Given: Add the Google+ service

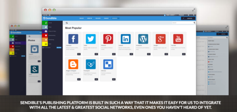Looking at the screenshot, I should click(166, 54).
